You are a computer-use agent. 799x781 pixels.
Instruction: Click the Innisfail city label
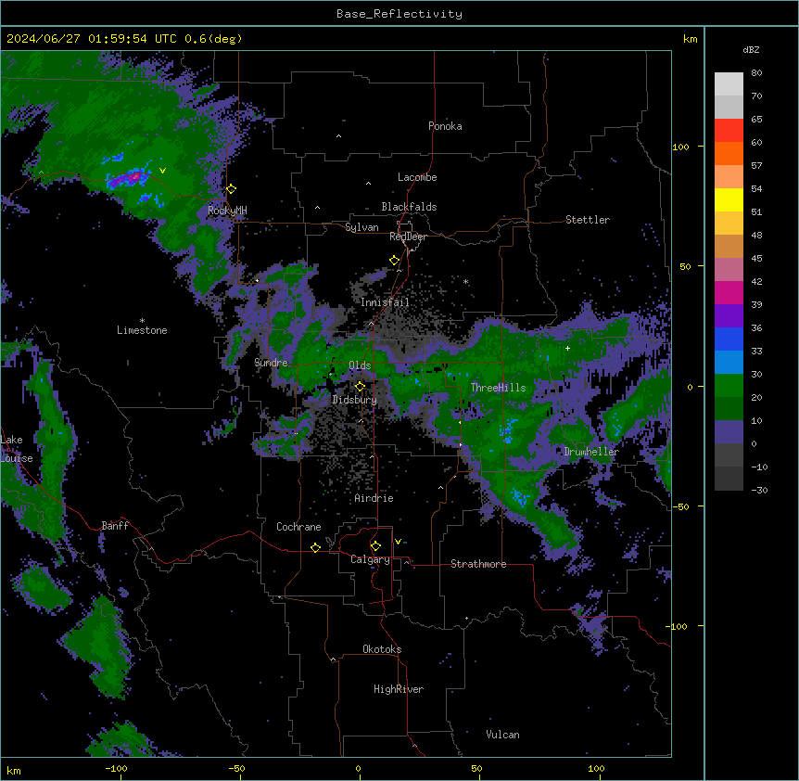point(385,302)
